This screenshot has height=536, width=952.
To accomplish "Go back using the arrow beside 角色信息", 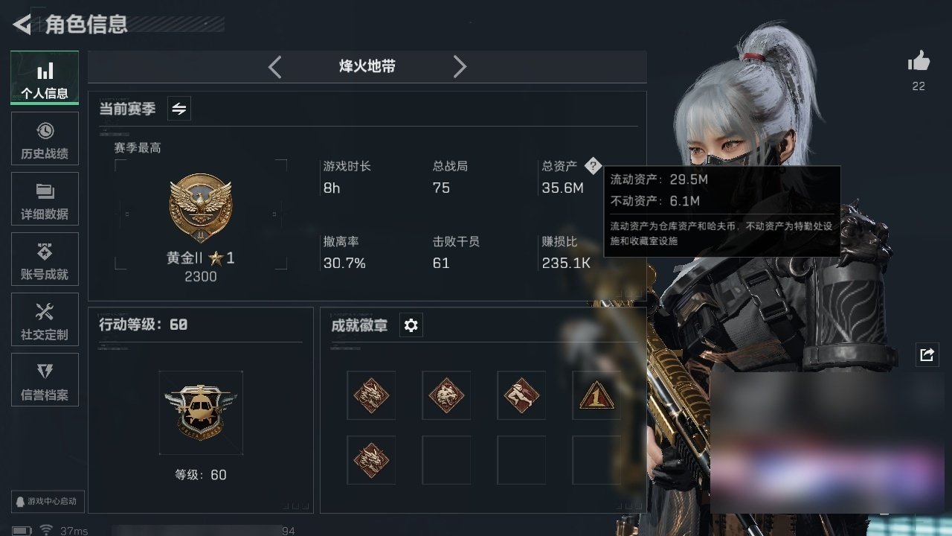I will click(x=22, y=25).
